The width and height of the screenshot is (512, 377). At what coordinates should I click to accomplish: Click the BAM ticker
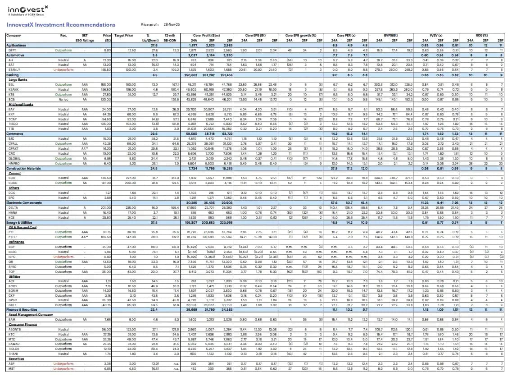12,319
